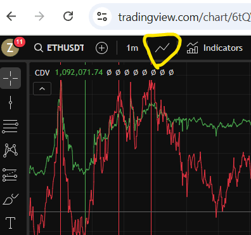Open the line chart type selector
Image resolution: width=251 pixels, height=235 pixels.
pyautogui.click(x=162, y=48)
